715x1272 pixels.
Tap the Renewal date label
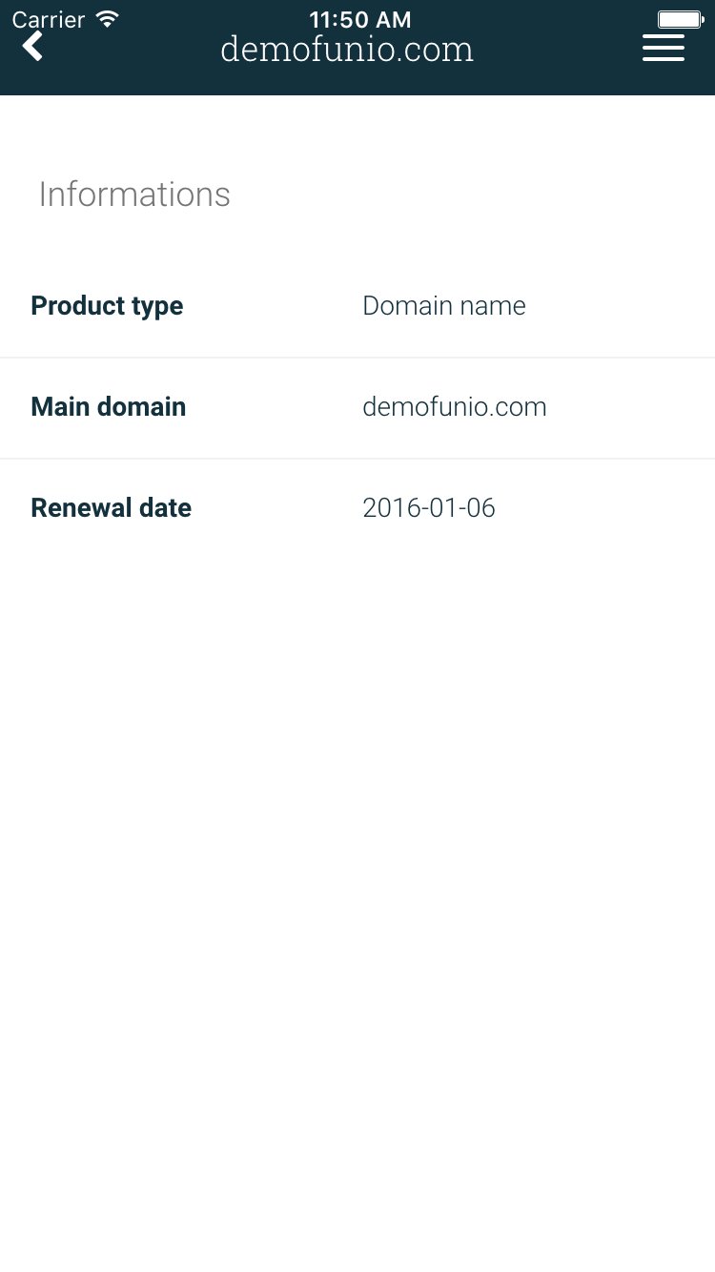click(112, 508)
